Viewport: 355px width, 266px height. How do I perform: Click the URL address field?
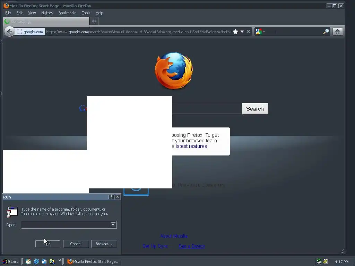coord(138,32)
